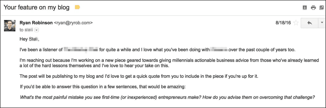The image size is (326, 108).
Task: Click the blurred company name before "over the past"
Action: [x=219, y=50]
